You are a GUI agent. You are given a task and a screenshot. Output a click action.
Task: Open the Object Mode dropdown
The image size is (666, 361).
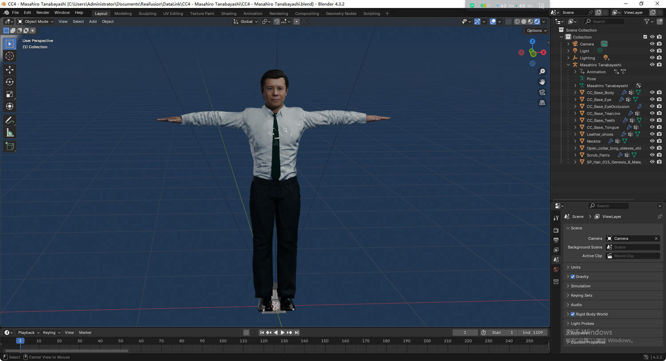point(36,21)
